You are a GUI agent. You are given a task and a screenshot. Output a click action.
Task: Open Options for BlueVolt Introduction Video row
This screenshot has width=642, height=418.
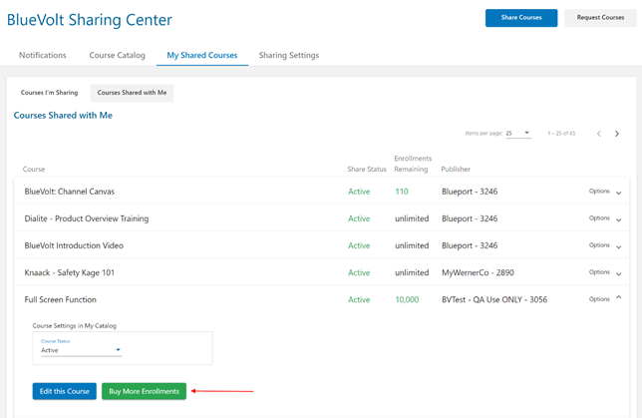599,245
